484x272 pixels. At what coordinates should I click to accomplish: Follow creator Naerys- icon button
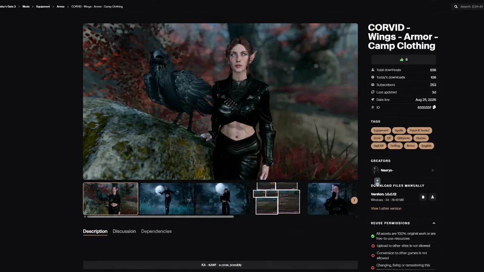point(432,170)
